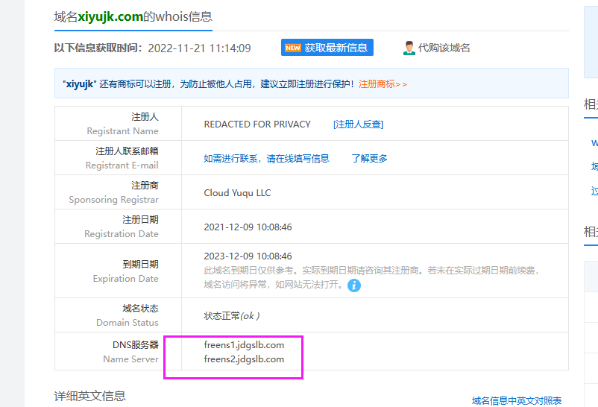Click the bold "xiyujk" in trademark notice
The image size is (598, 407).
[79, 84]
